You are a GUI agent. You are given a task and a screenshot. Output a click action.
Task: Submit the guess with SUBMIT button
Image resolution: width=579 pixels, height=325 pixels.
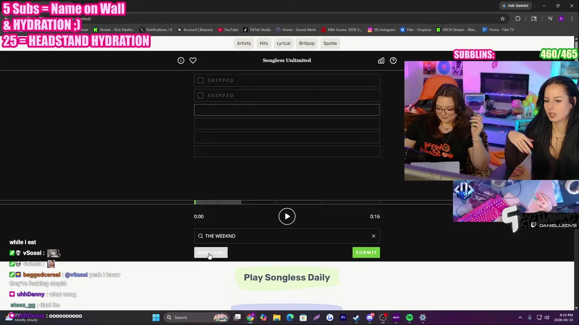click(x=366, y=252)
